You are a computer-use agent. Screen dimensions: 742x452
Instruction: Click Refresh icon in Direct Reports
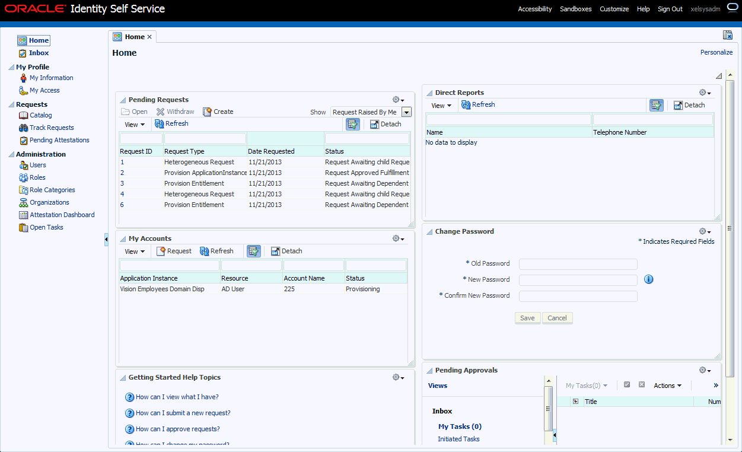point(466,105)
